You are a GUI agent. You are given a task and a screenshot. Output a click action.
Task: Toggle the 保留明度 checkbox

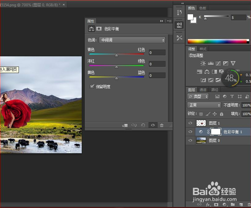pos(92,87)
